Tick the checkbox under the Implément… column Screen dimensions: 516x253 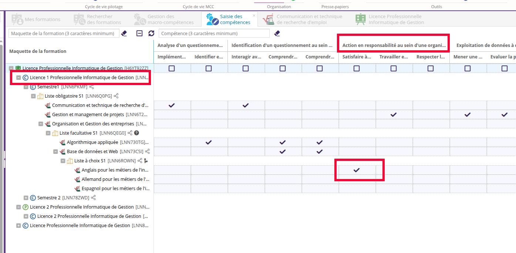click(172, 68)
